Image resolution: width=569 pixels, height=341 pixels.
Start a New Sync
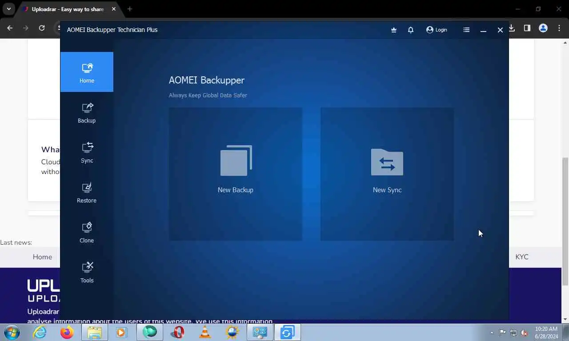(x=387, y=174)
